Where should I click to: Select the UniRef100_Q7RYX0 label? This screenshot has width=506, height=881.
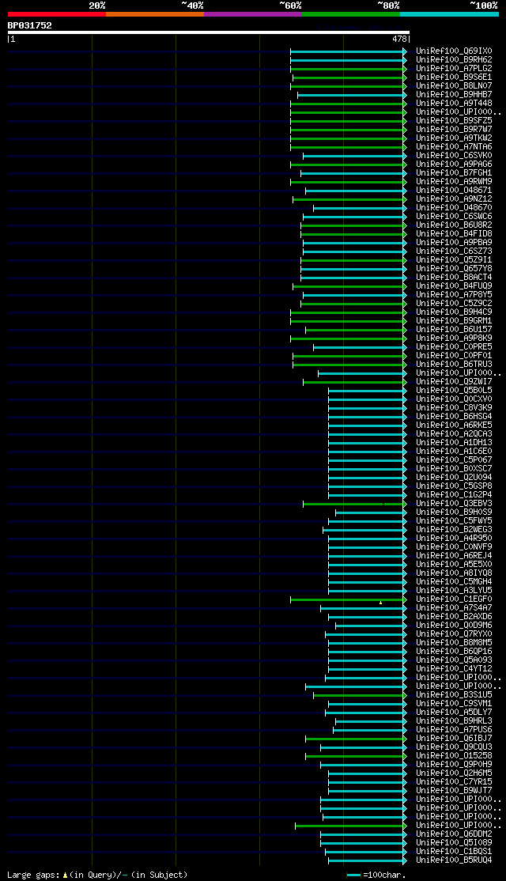click(455, 634)
